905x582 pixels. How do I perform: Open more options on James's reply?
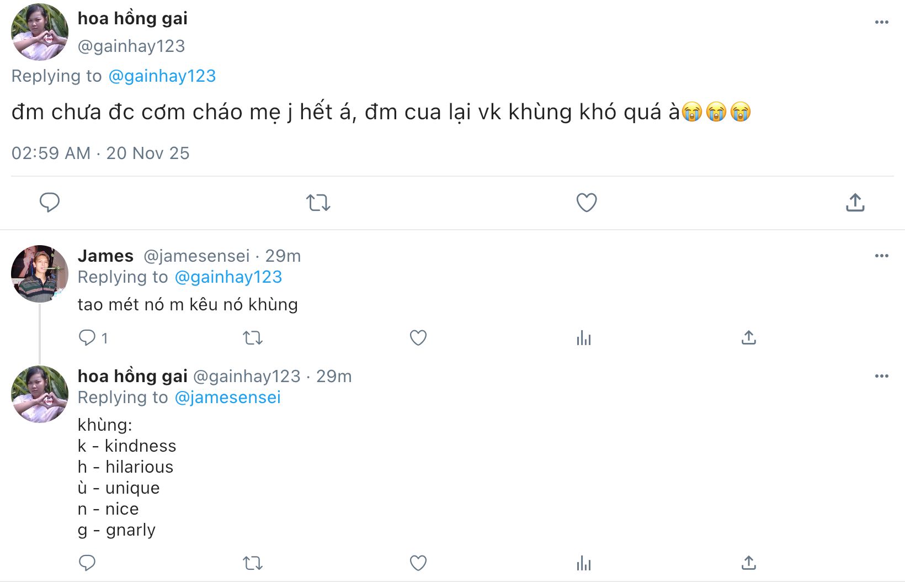click(x=881, y=256)
